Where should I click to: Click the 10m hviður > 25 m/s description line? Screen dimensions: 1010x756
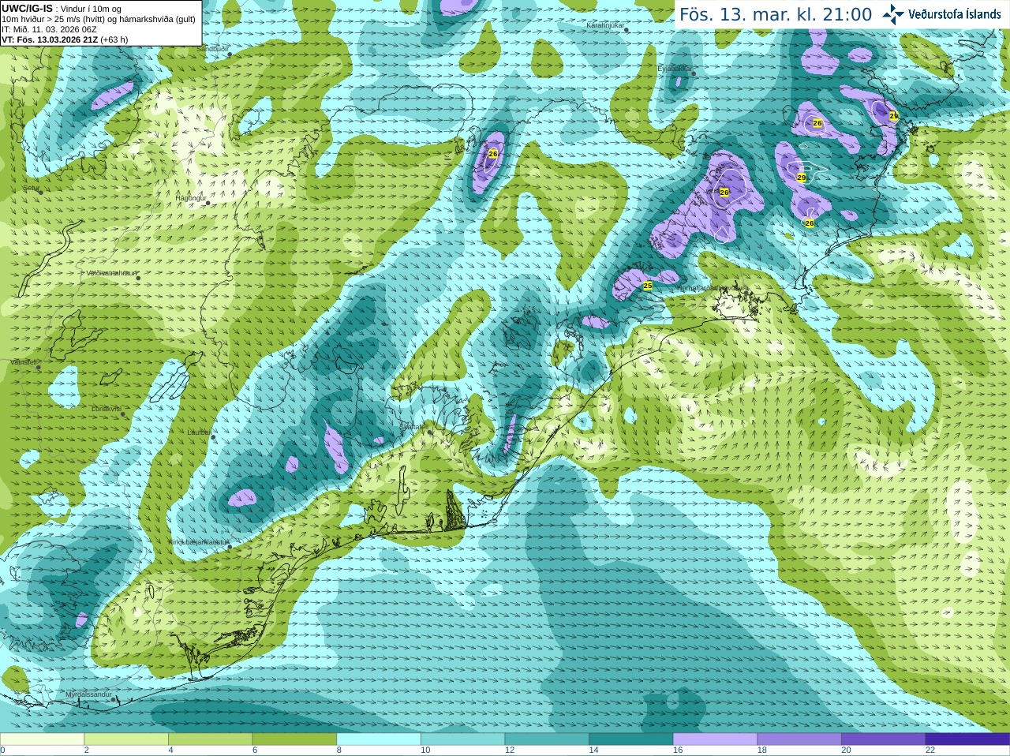click(99, 19)
